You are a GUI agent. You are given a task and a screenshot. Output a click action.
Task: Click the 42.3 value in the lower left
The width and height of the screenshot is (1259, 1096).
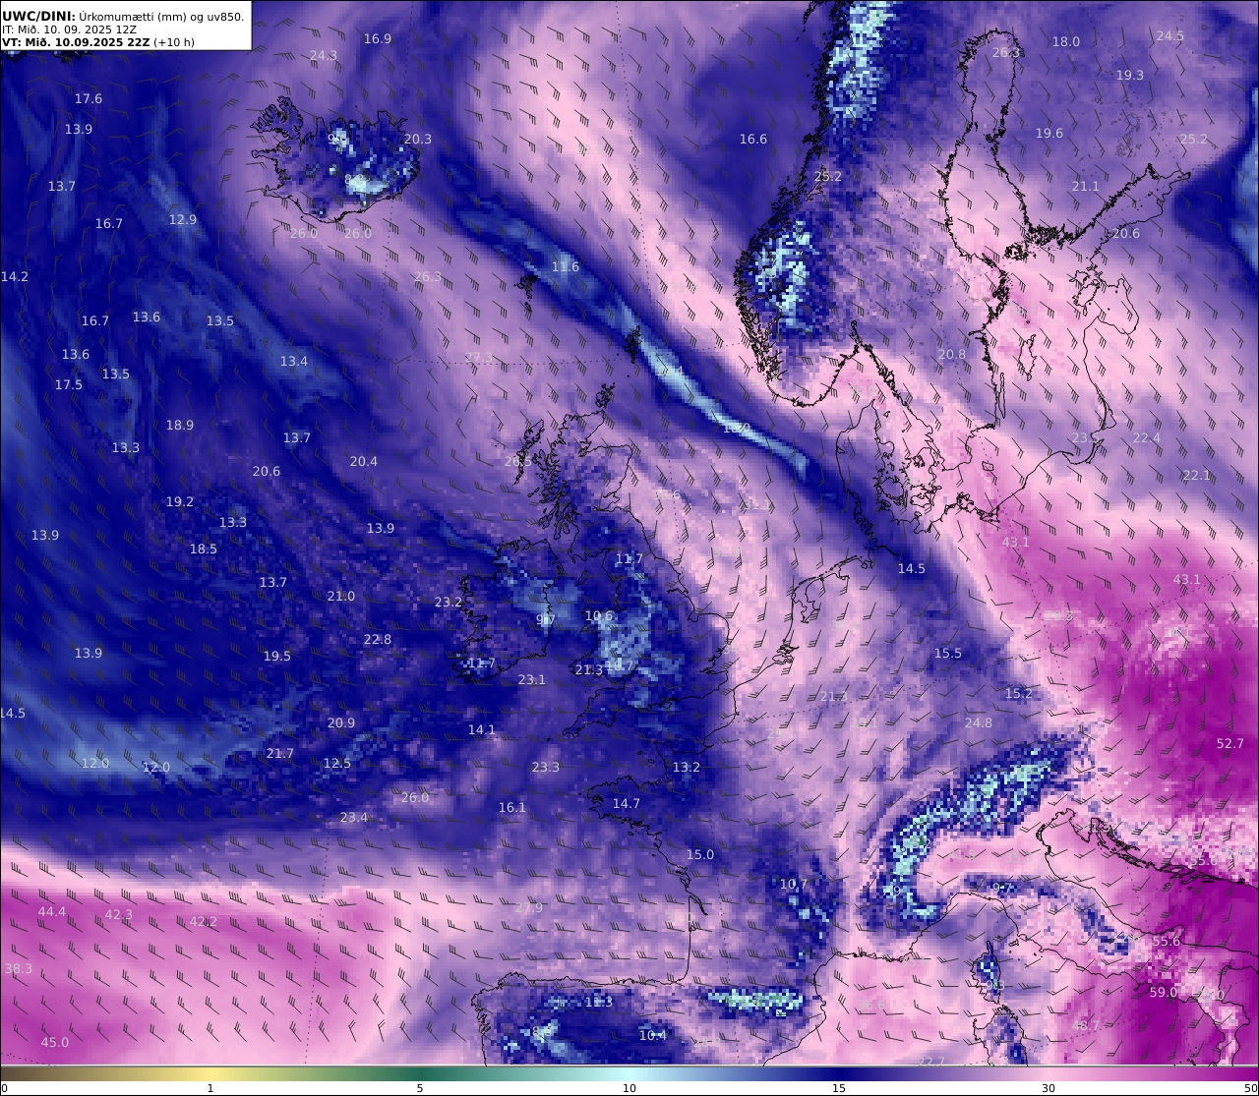119,914
